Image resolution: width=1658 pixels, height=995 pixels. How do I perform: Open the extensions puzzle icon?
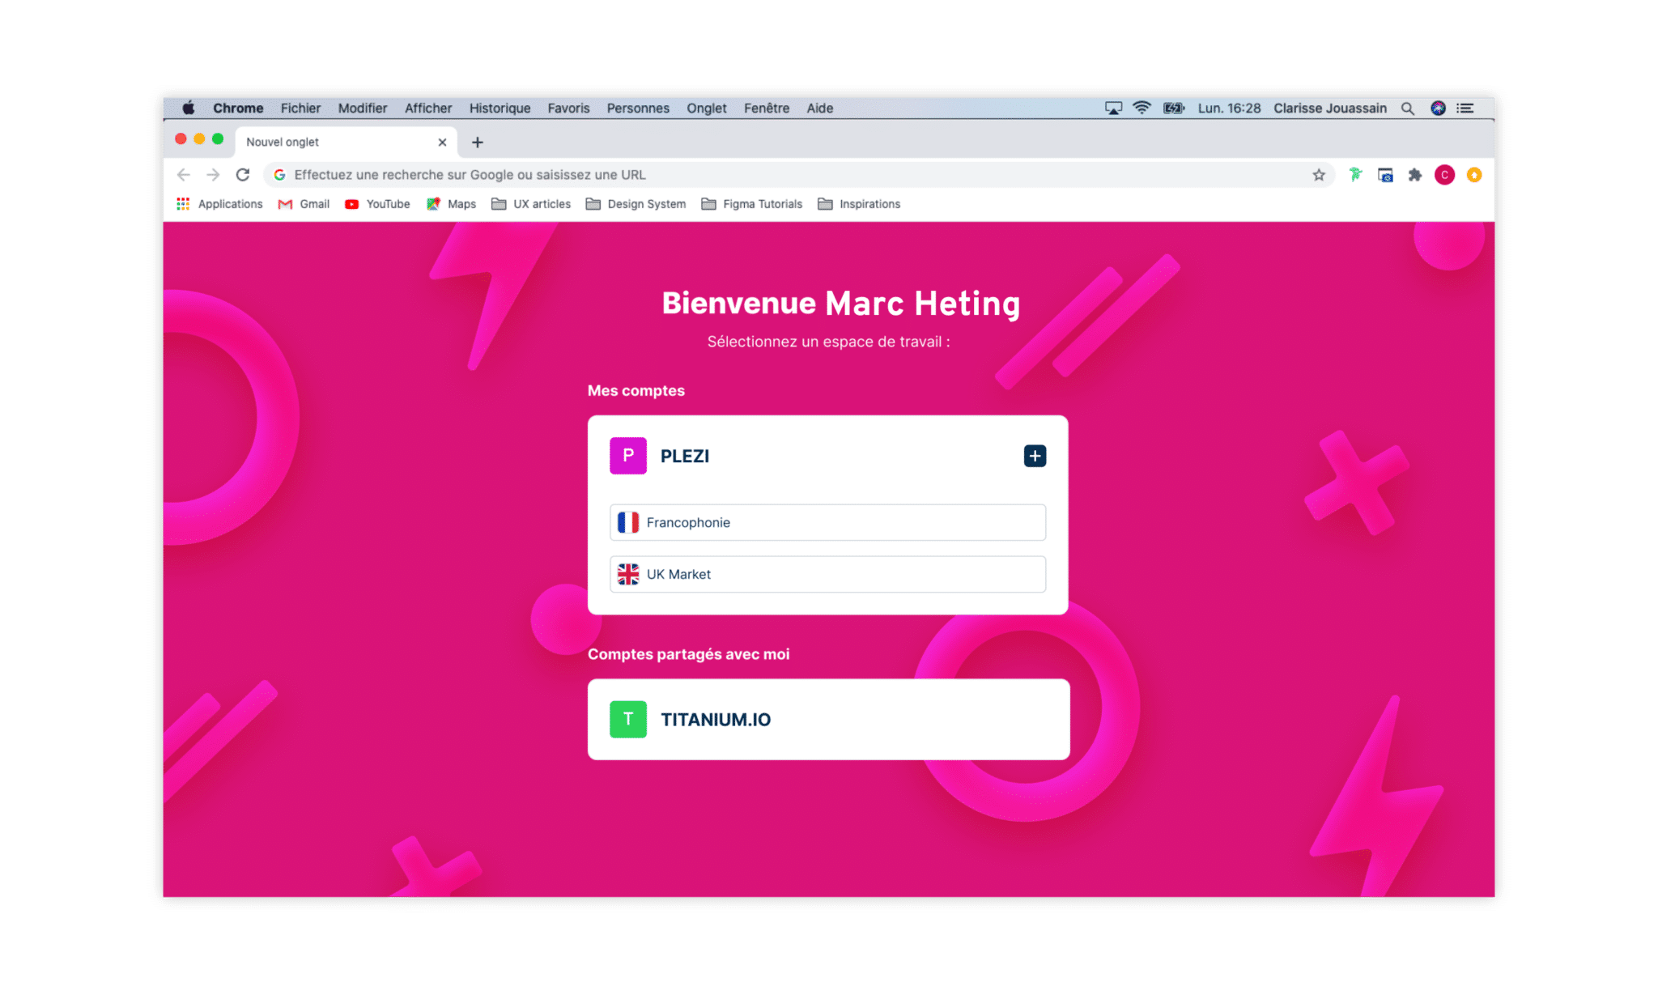point(1415,175)
